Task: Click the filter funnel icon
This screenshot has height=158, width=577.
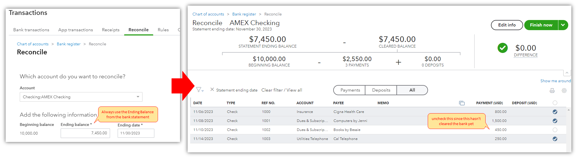Action: [199, 90]
